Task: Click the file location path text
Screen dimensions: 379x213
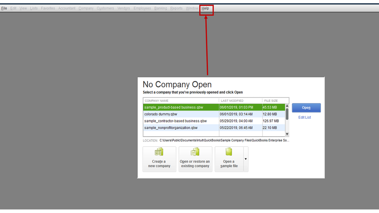Action: [224, 140]
